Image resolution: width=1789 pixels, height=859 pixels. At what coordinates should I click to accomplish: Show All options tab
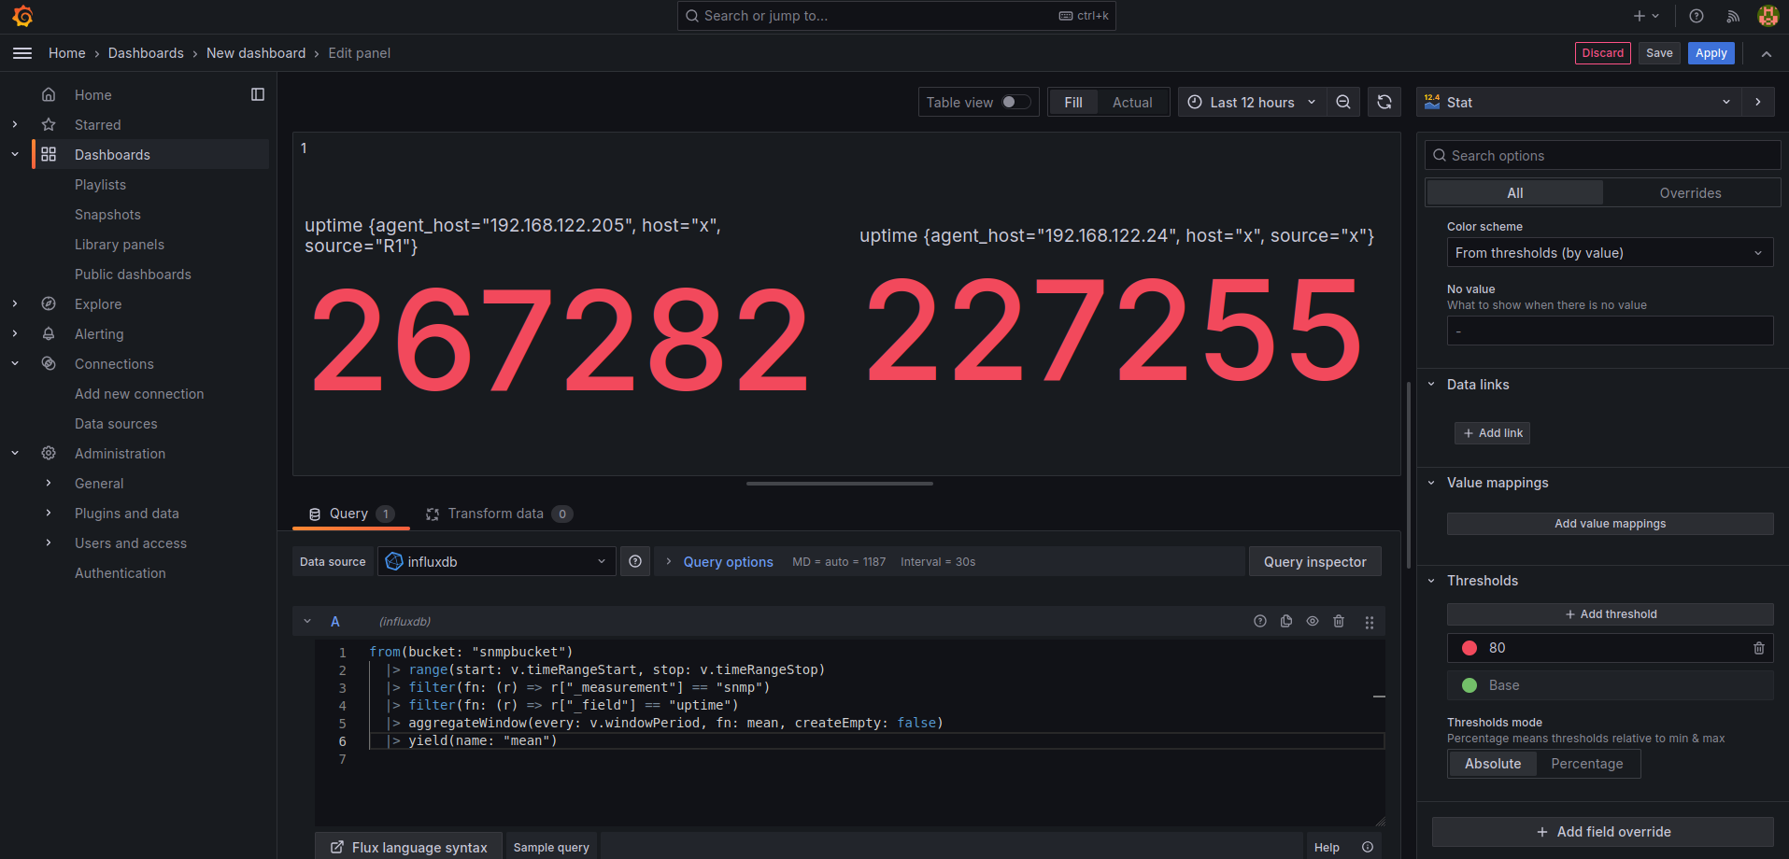click(x=1515, y=192)
